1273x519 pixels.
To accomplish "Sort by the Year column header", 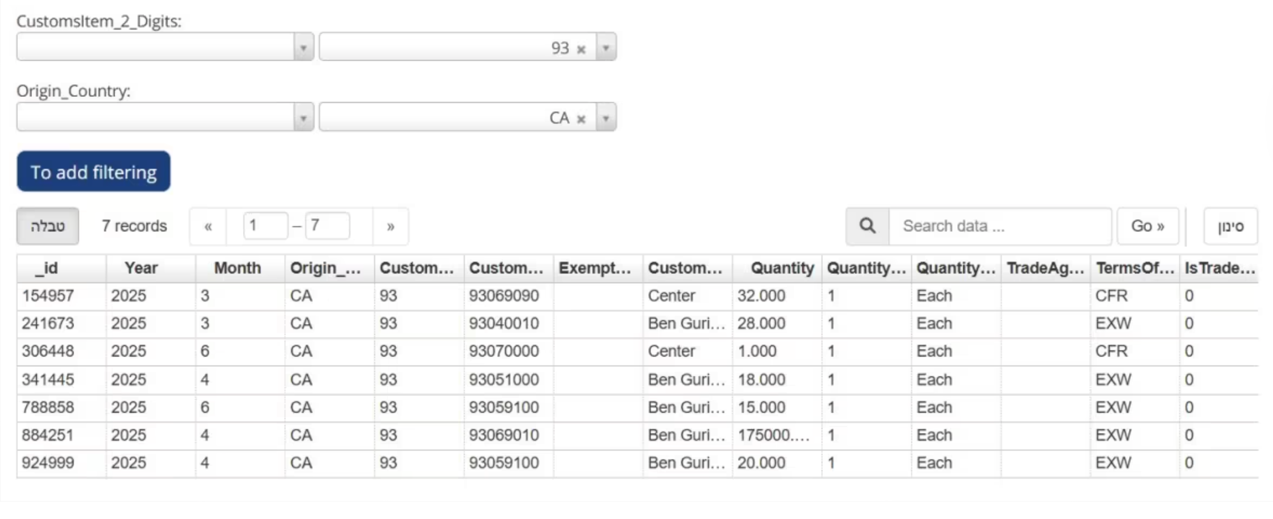I will coord(151,268).
